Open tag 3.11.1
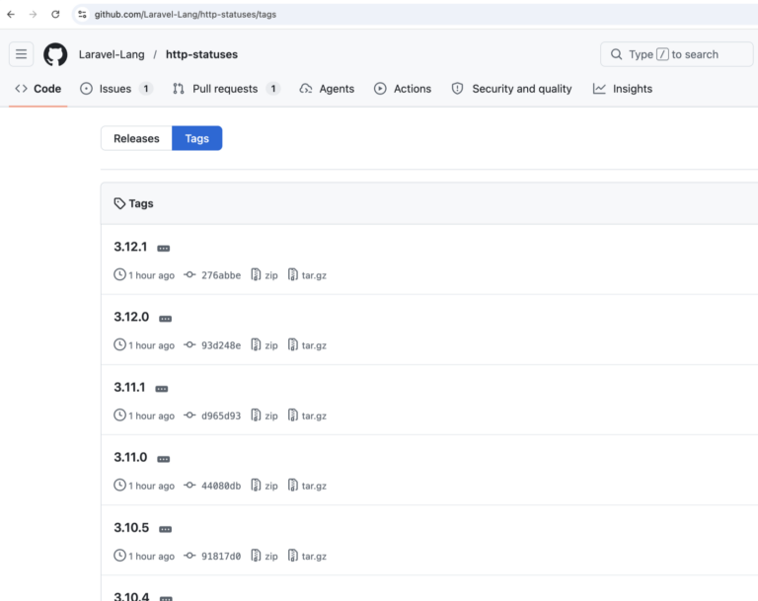Image resolution: width=758 pixels, height=601 pixels. pyautogui.click(x=129, y=387)
